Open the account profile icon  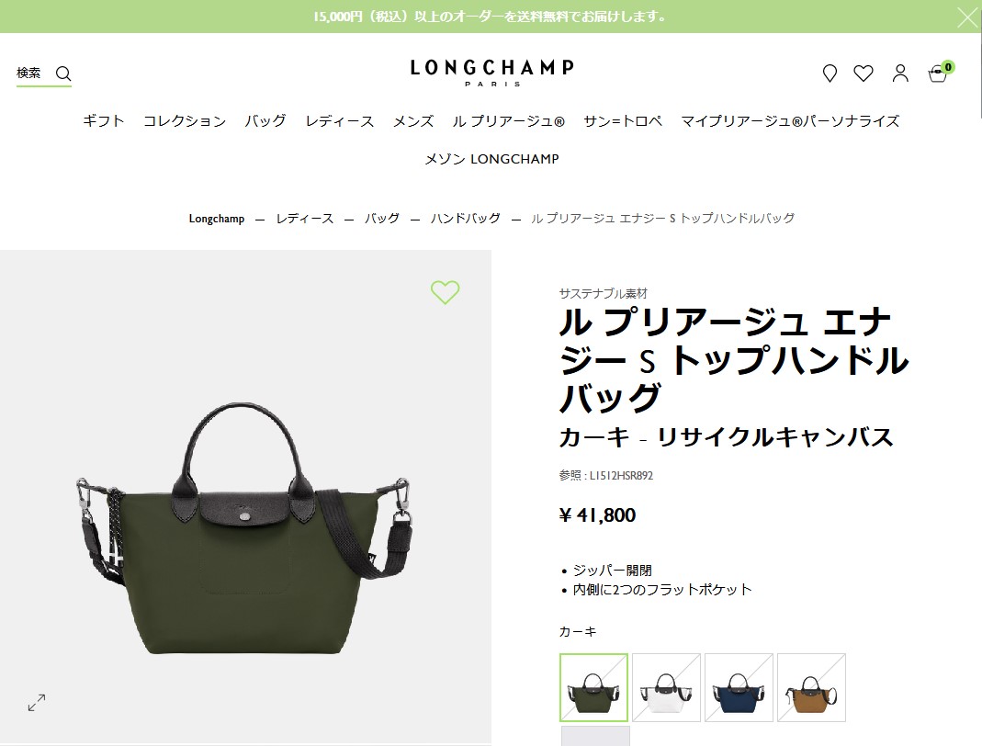point(900,73)
